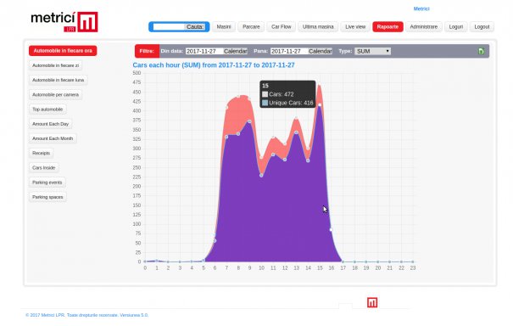Open the Rapoarte menu tab
This screenshot has width=513, height=326.
tap(388, 27)
